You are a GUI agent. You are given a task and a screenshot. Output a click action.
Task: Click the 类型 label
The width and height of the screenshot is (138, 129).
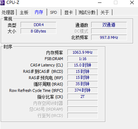click(12, 25)
